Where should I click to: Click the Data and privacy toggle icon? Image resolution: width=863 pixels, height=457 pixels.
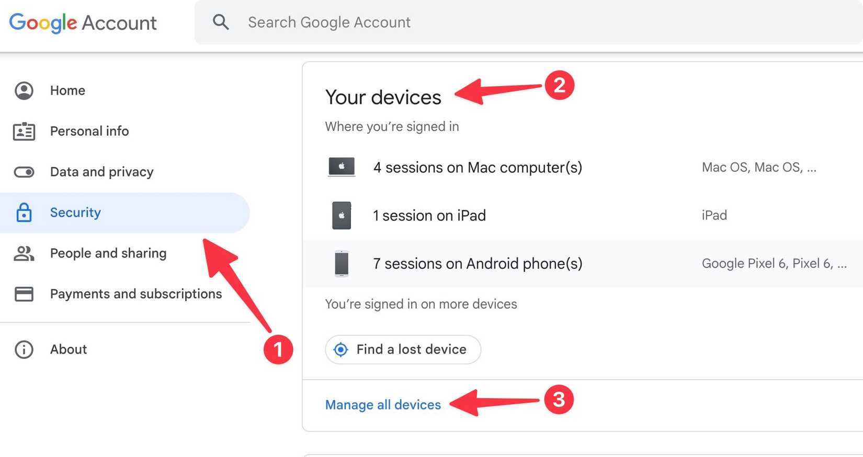coord(24,172)
